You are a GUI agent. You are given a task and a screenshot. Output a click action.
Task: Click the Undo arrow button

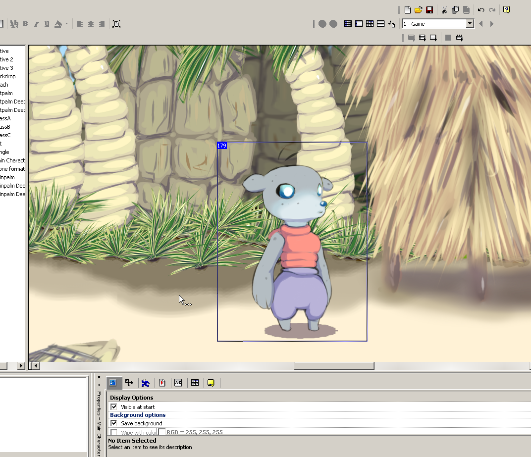pyautogui.click(x=480, y=10)
